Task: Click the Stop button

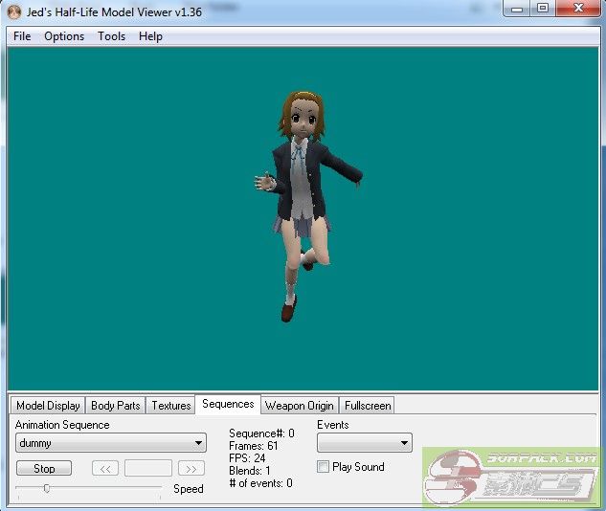Action: pos(44,468)
